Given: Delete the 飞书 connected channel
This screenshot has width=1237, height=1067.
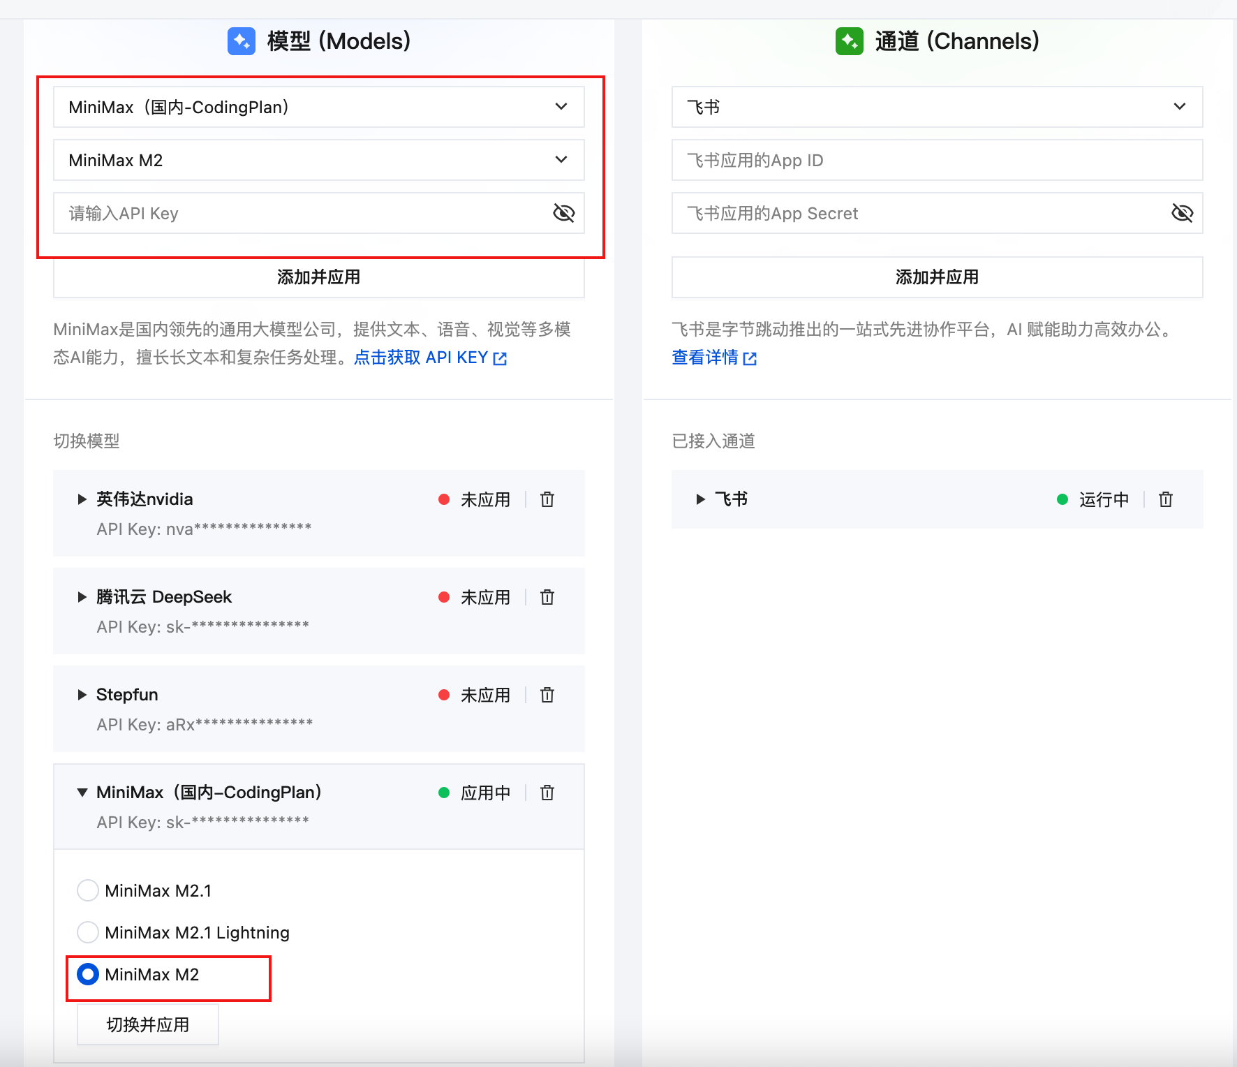Looking at the screenshot, I should [1166, 499].
